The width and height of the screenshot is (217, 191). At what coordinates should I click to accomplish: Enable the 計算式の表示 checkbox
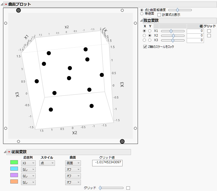click(x=159, y=15)
